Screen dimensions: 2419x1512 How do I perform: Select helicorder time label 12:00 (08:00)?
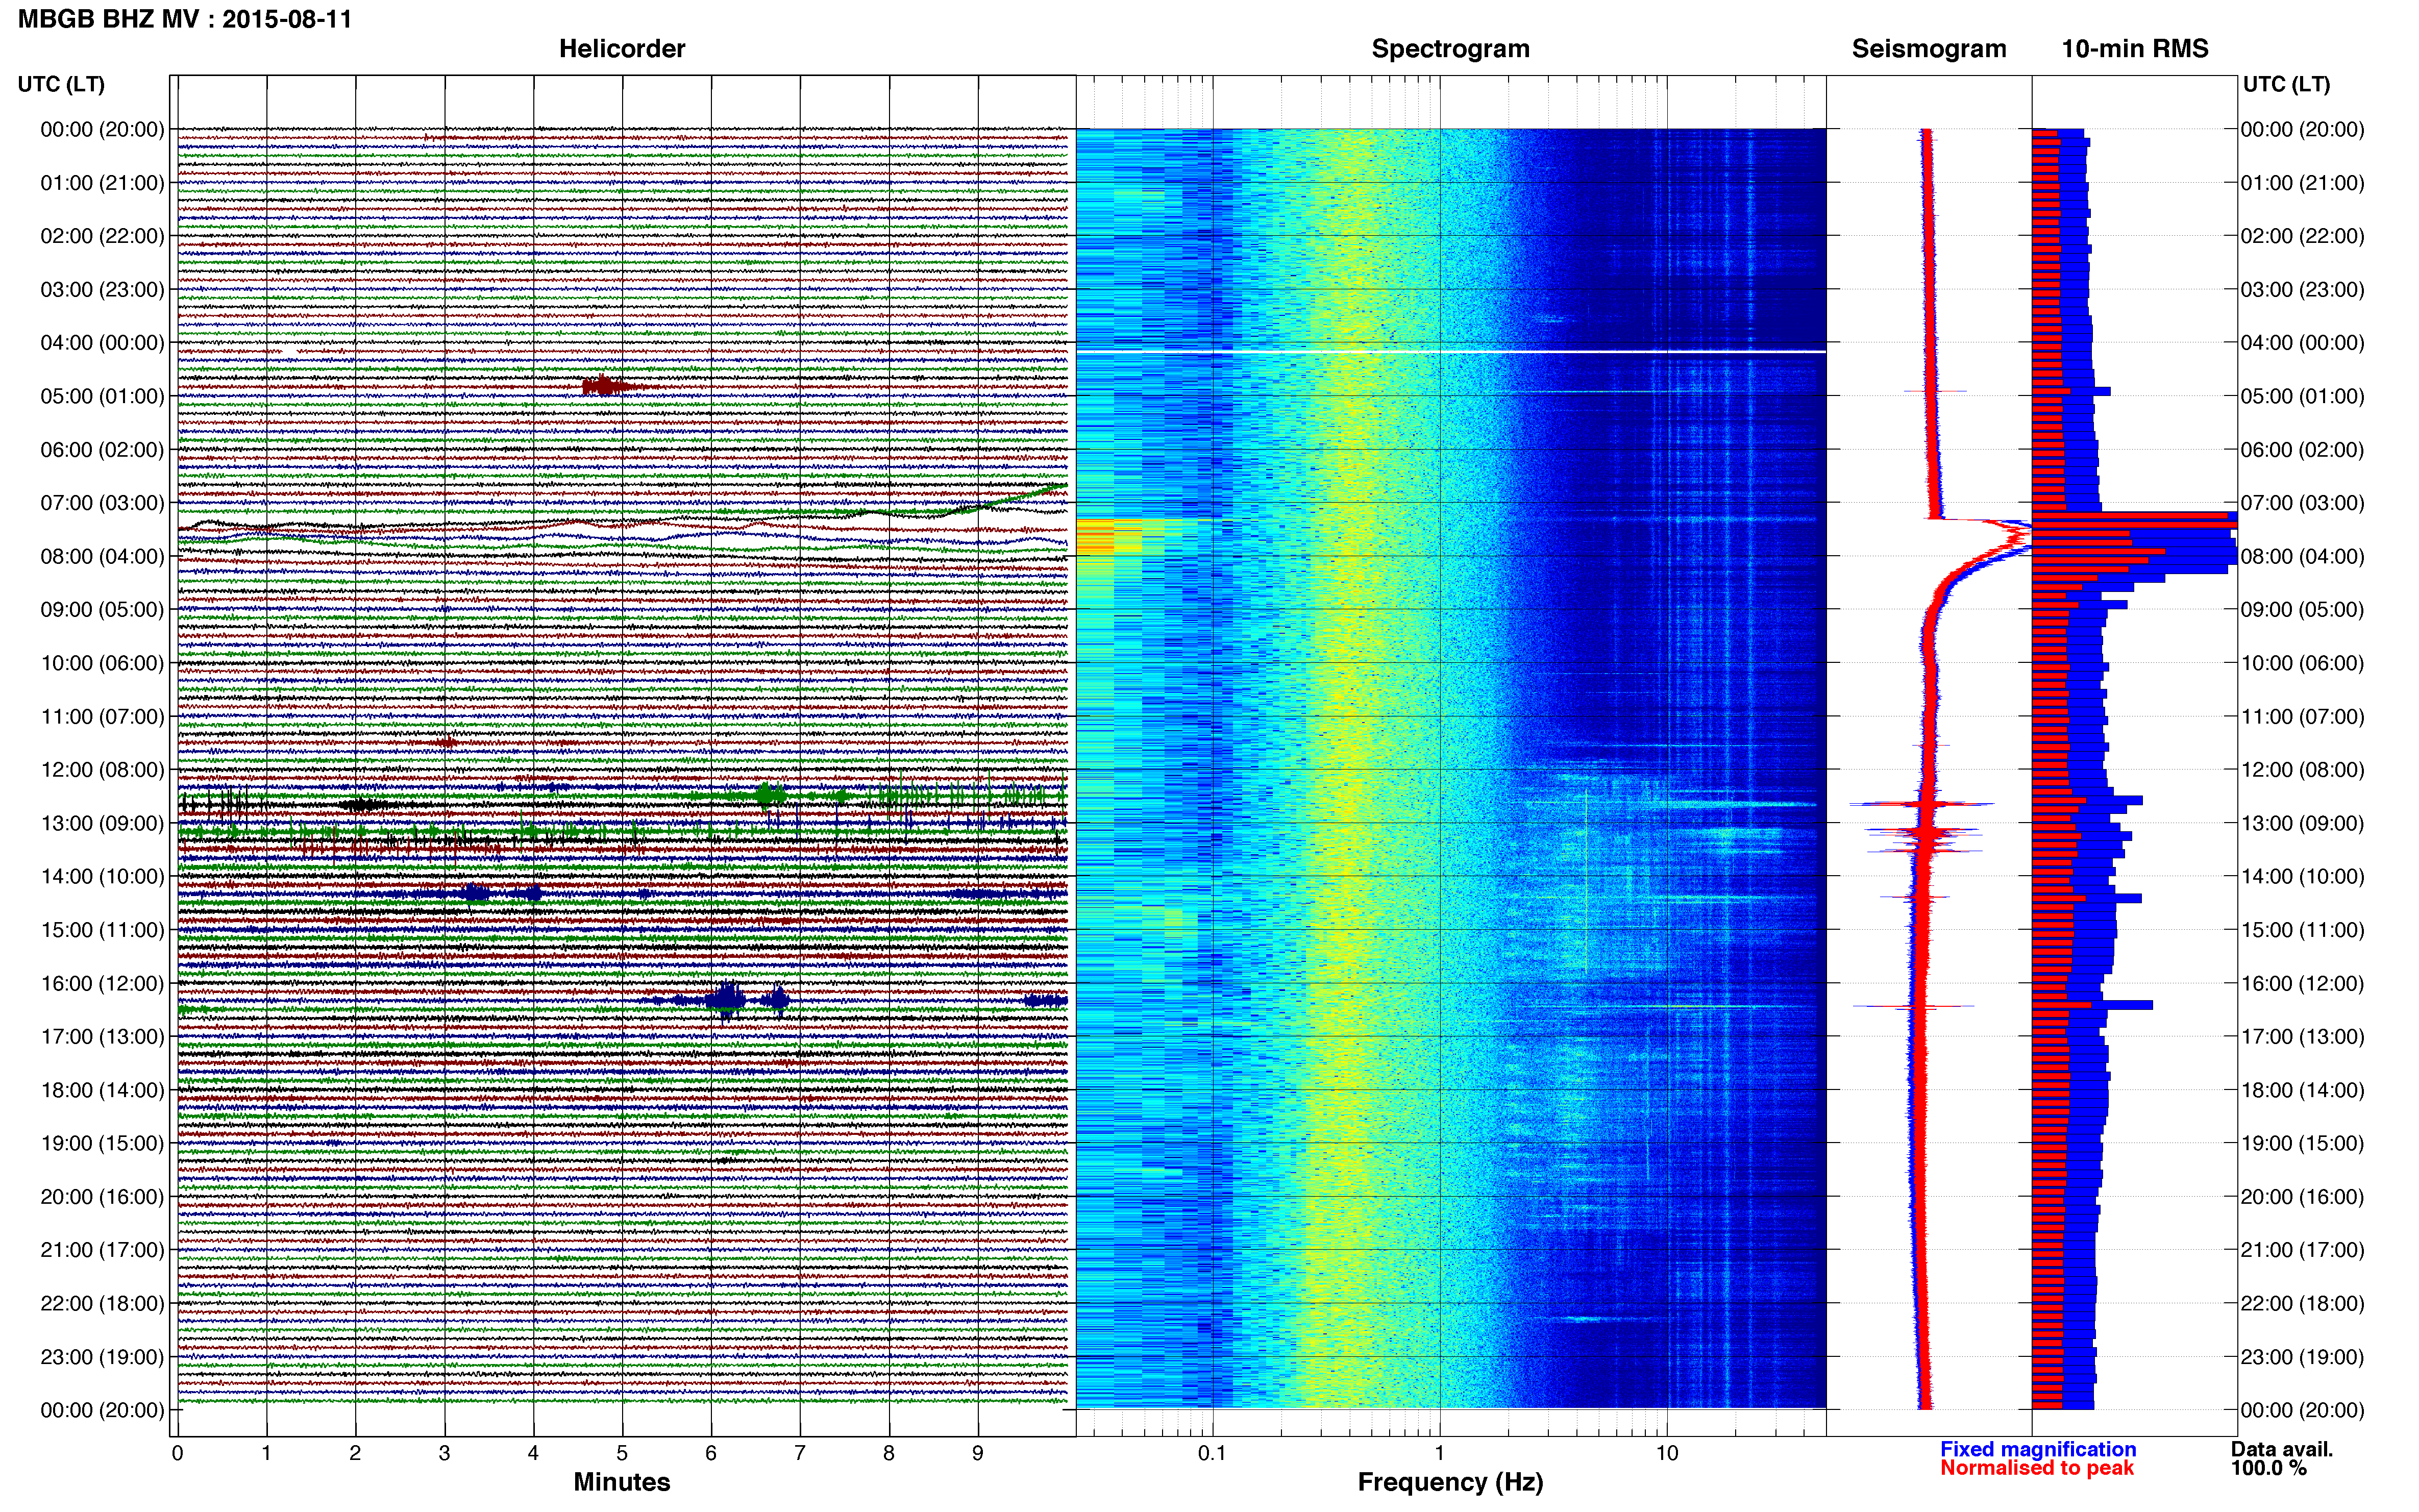point(102,770)
